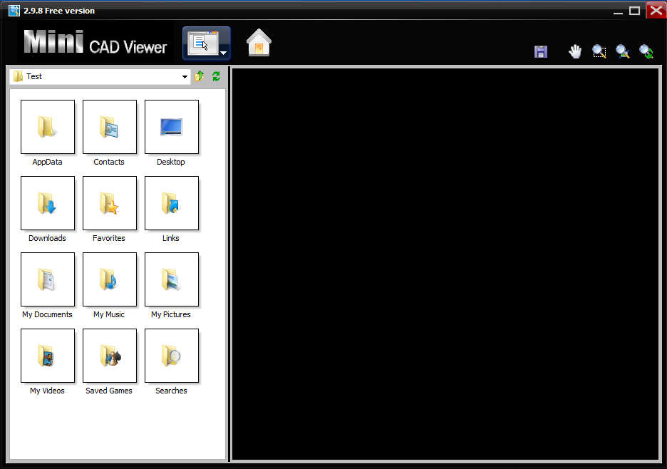667x469 pixels.
Task: Click the Saved Games label text
Action: 109,391
